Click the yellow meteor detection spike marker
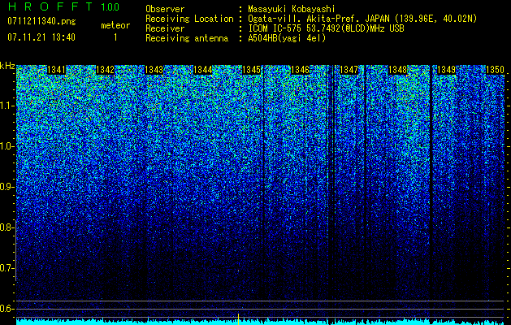Viewport: 511px width, 325px height. click(238, 319)
